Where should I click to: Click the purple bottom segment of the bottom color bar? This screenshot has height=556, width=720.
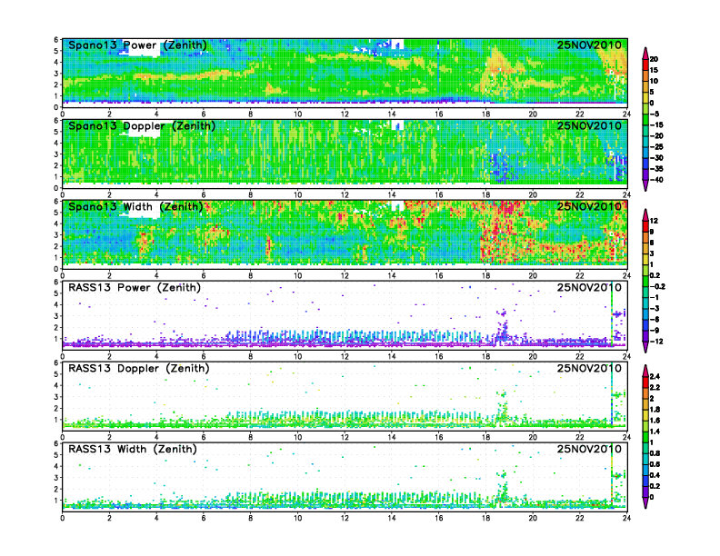645,502
